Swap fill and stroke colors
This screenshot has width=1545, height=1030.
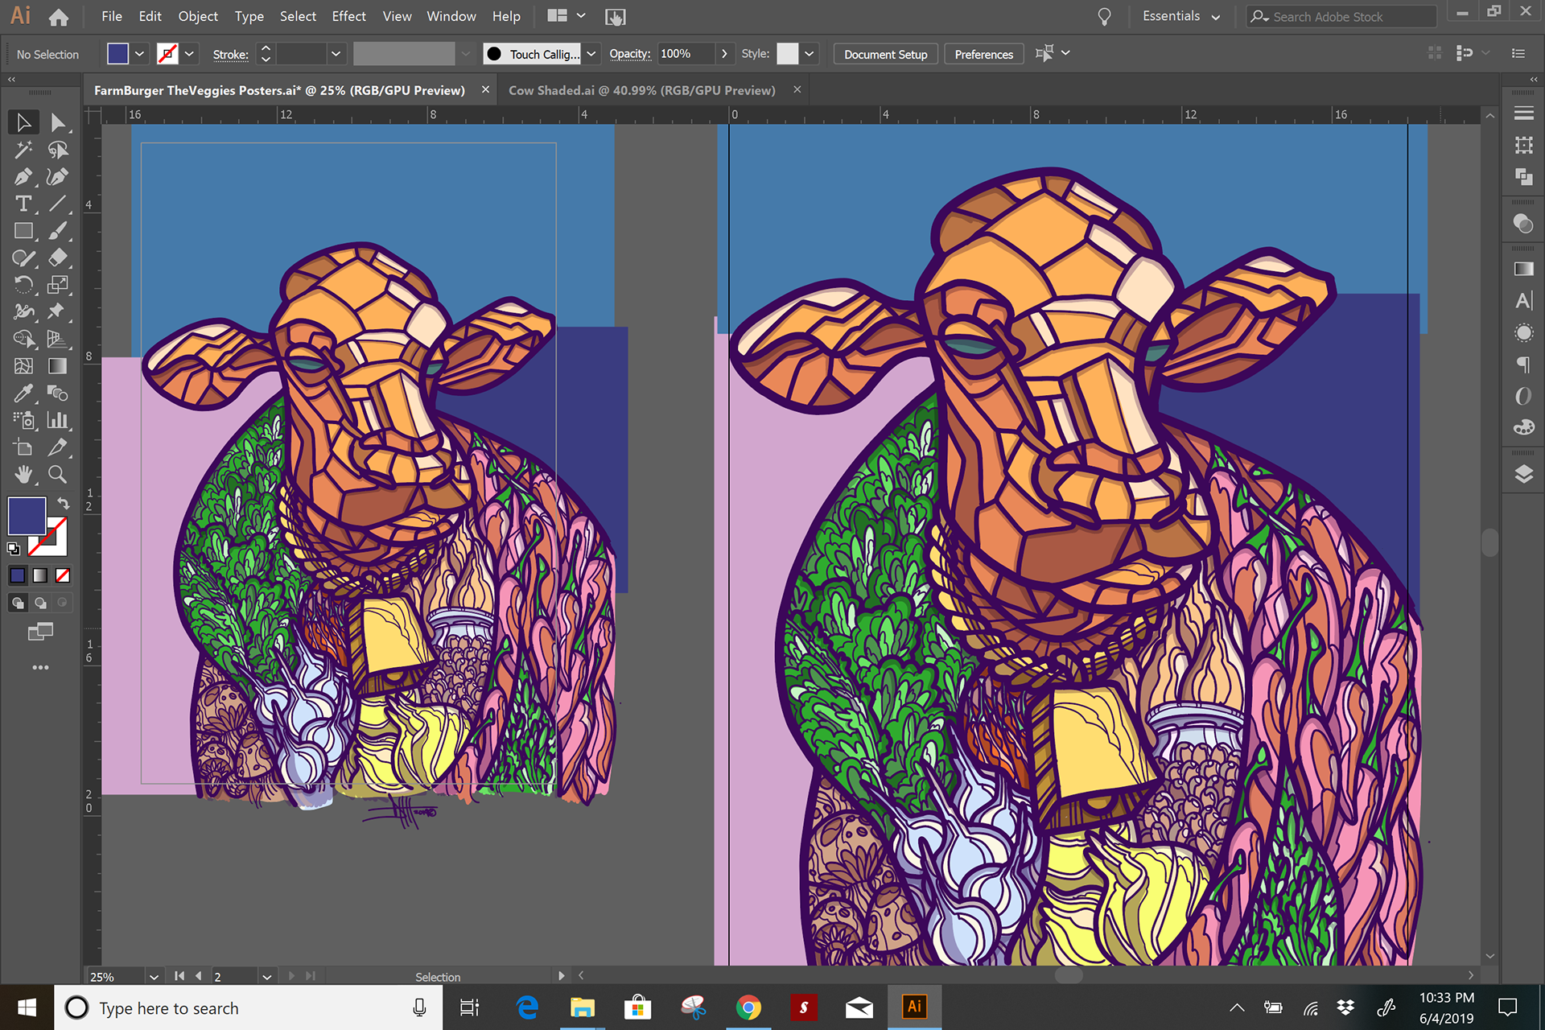click(63, 504)
